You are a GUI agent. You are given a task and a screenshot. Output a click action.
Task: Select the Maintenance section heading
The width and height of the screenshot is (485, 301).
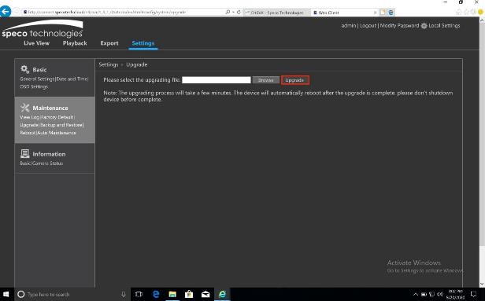(50, 108)
